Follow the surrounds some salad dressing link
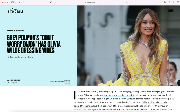Viewport: 180px width, 112px height. (x=119, y=95)
